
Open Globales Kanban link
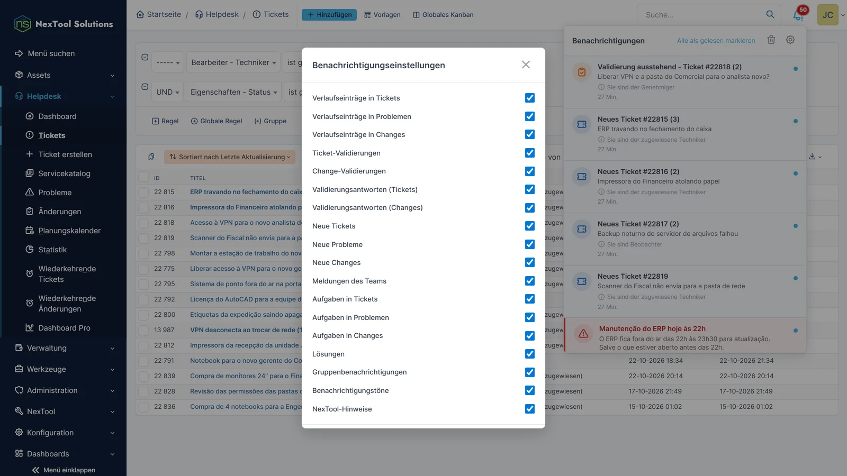[443, 15]
